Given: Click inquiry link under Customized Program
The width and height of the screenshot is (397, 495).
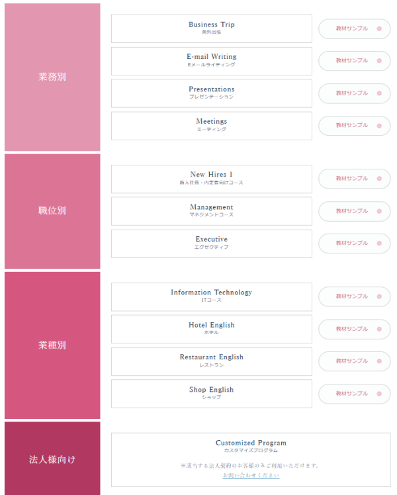Looking at the screenshot, I should [251, 475].
